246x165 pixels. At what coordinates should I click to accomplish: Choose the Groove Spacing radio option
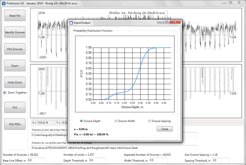pyautogui.click(x=149, y=121)
